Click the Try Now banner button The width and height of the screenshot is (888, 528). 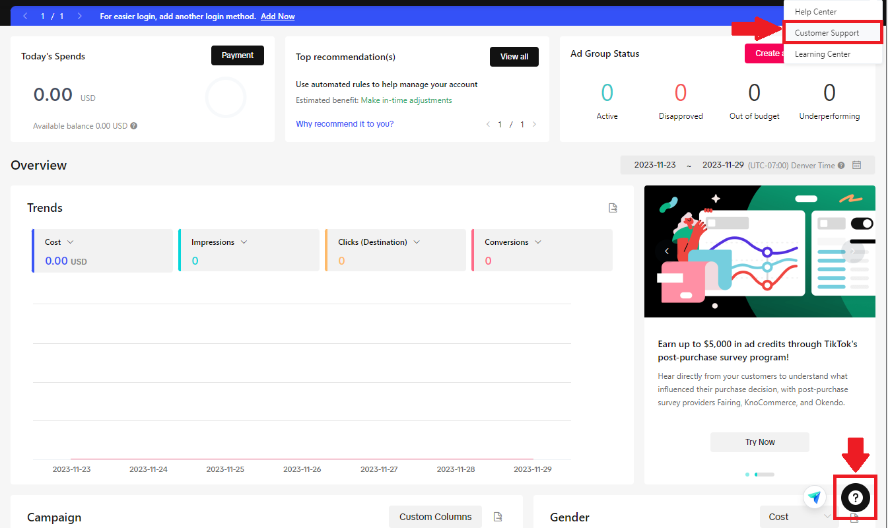[759, 442]
